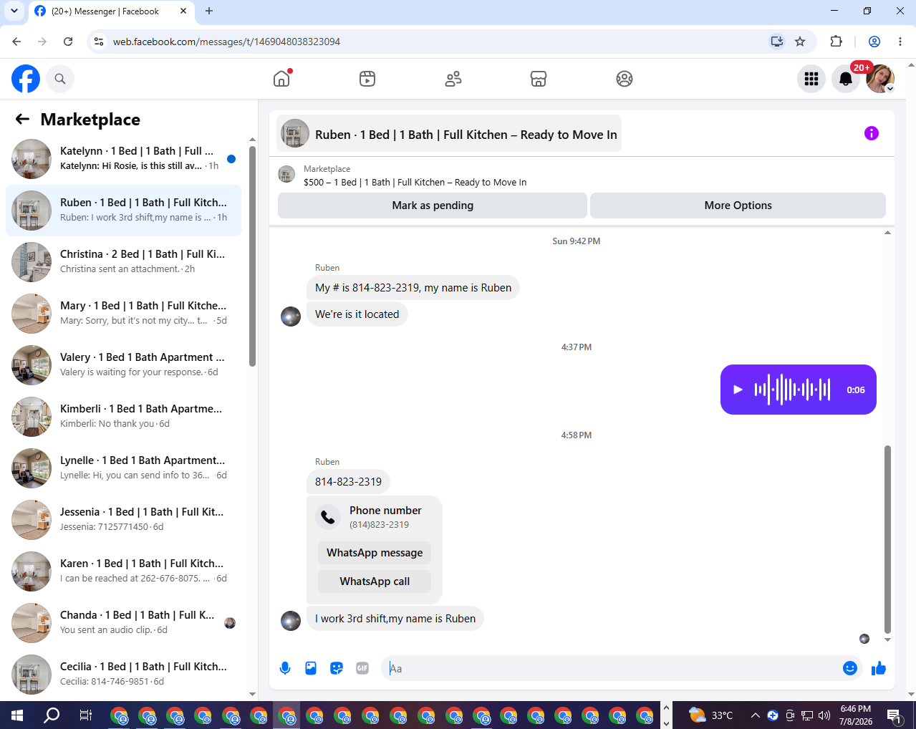Image resolution: width=916 pixels, height=729 pixels.
Task: Click message 'I work 3rd shift,my name is Ruben'
Action: (395, 619)
